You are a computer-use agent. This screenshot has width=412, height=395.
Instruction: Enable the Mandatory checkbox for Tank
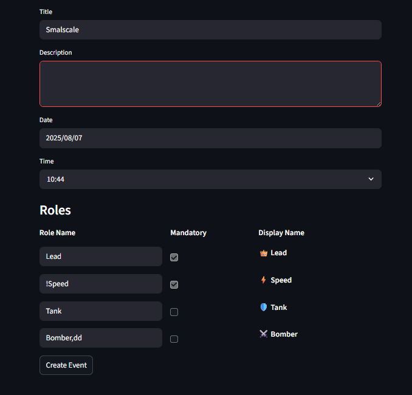coord(174,312)
